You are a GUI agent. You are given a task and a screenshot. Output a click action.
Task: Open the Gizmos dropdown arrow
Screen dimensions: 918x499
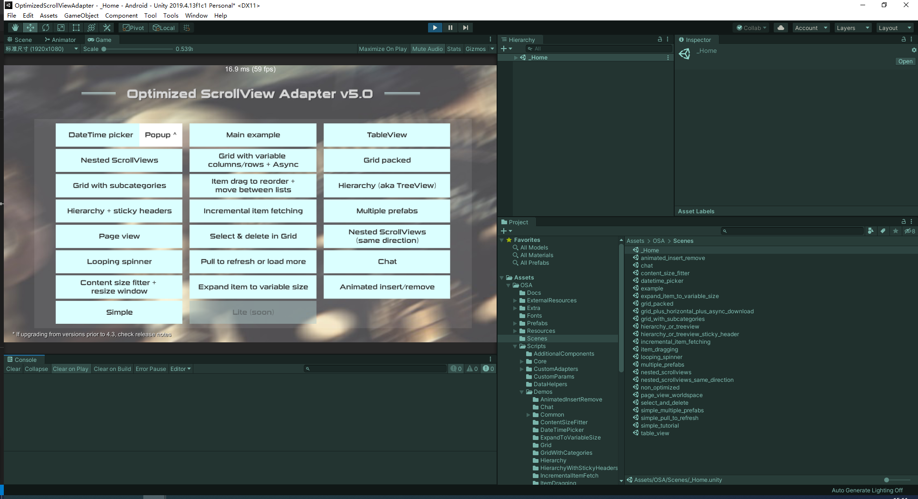pyautogui.click(x=492, y=49)
